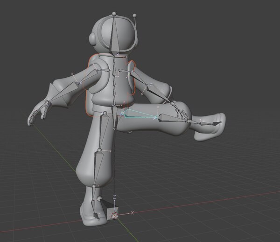This screenshot has width=280, height=242.
Task: Select the lower spine bone in the torso
Action: pos(116,96)
